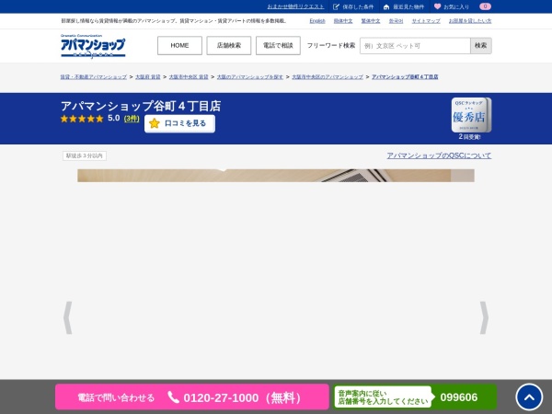The height and width of the screenshot is (414, 552).
Task: Click the (3件) review count link
Action: (132, 119)
